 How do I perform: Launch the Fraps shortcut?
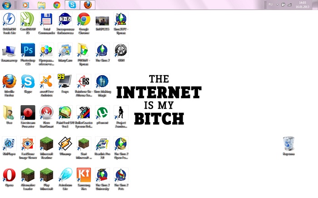pos(65,81)
